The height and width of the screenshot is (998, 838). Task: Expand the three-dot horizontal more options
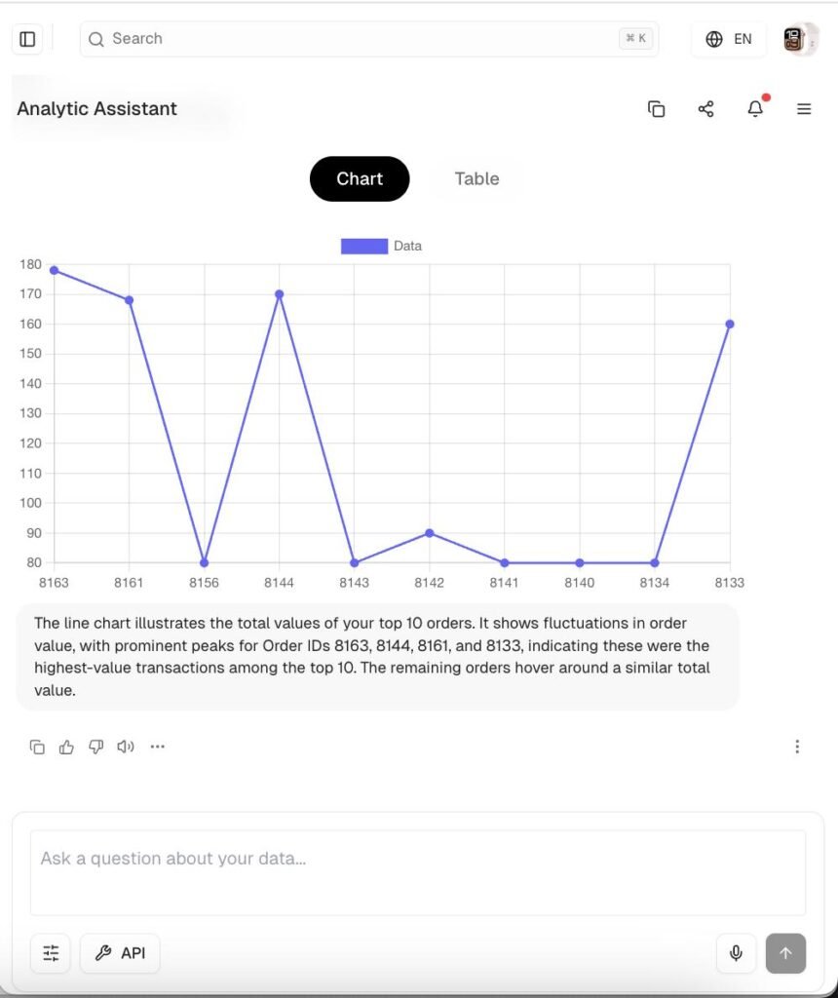pyautogui.click(x=158, y=747)
